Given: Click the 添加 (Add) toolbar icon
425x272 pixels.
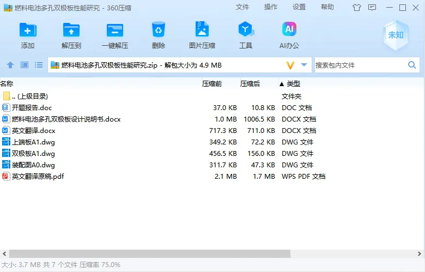Looking at the screenshot, I should pos(28,29).
